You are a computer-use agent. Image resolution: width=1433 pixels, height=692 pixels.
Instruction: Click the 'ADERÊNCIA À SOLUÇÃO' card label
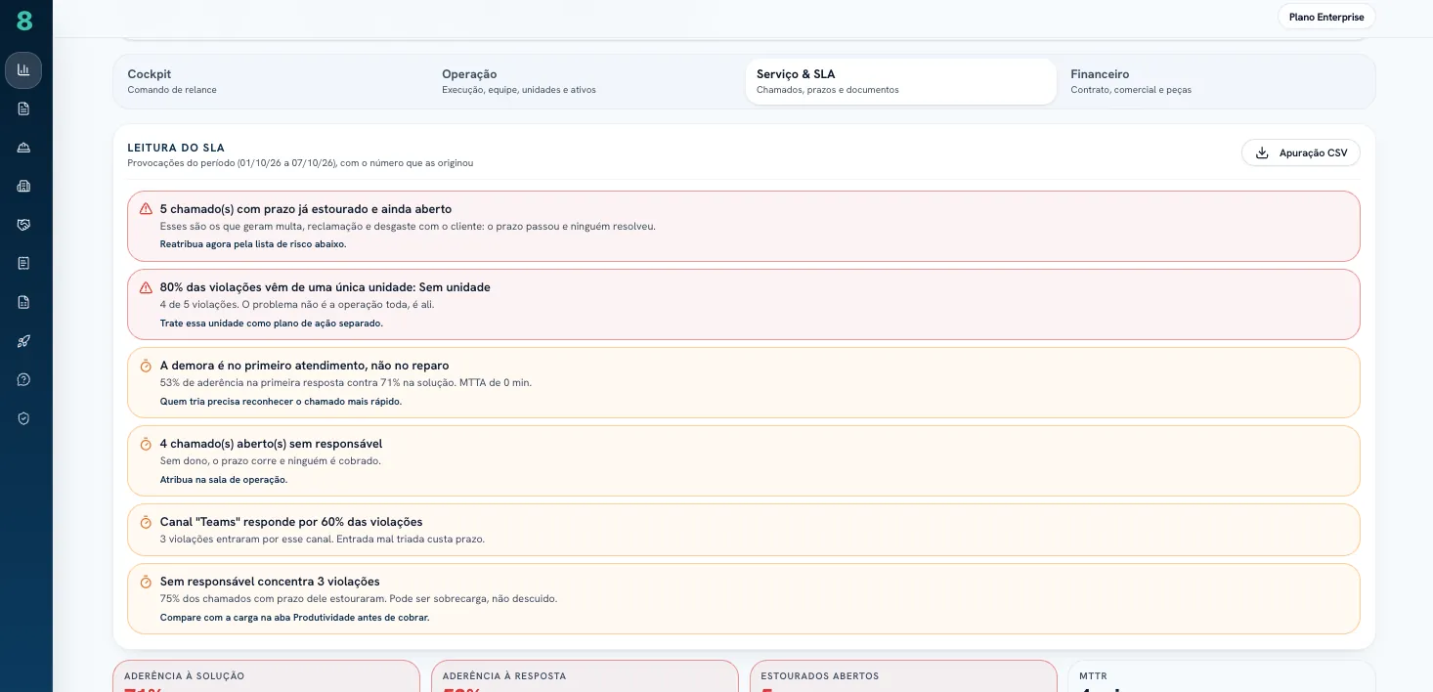(185, 676)
